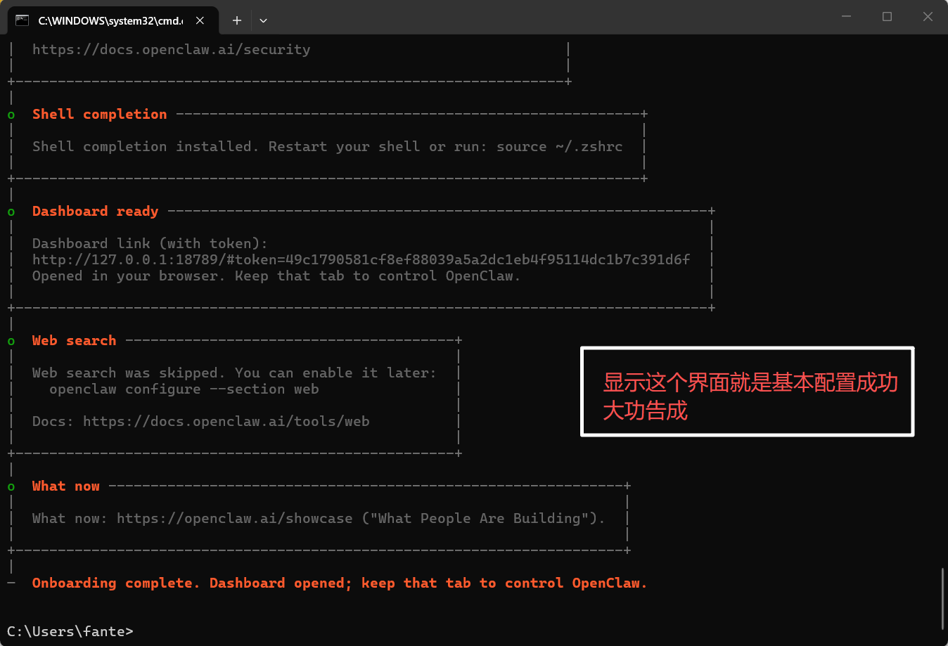Open the docs.openclaw.ai/security link
This screenshot has width=948, height=646.
click(171, 49)
